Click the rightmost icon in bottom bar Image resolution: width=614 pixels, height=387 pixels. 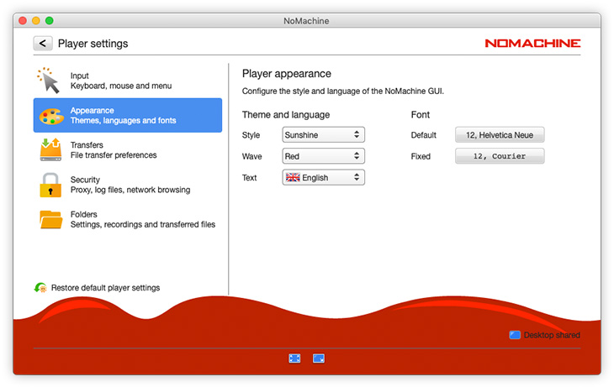click(319, 358)
